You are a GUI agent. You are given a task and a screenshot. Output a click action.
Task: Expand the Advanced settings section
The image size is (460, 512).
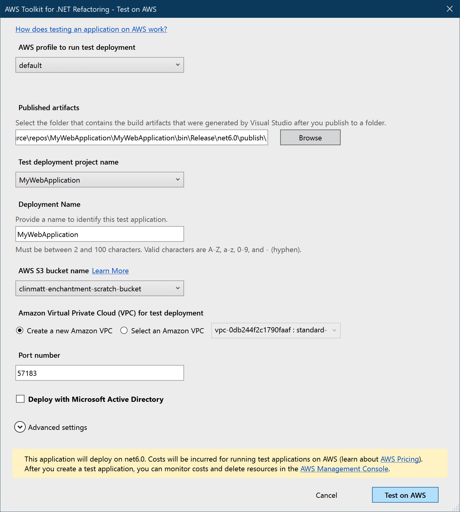point(57,427)
